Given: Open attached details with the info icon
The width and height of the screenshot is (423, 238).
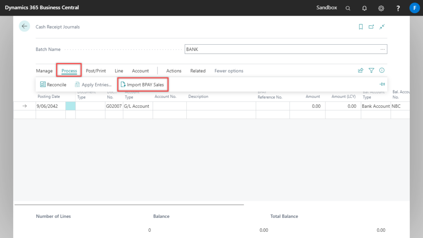Looking at the screenshot, I should 382,71.
